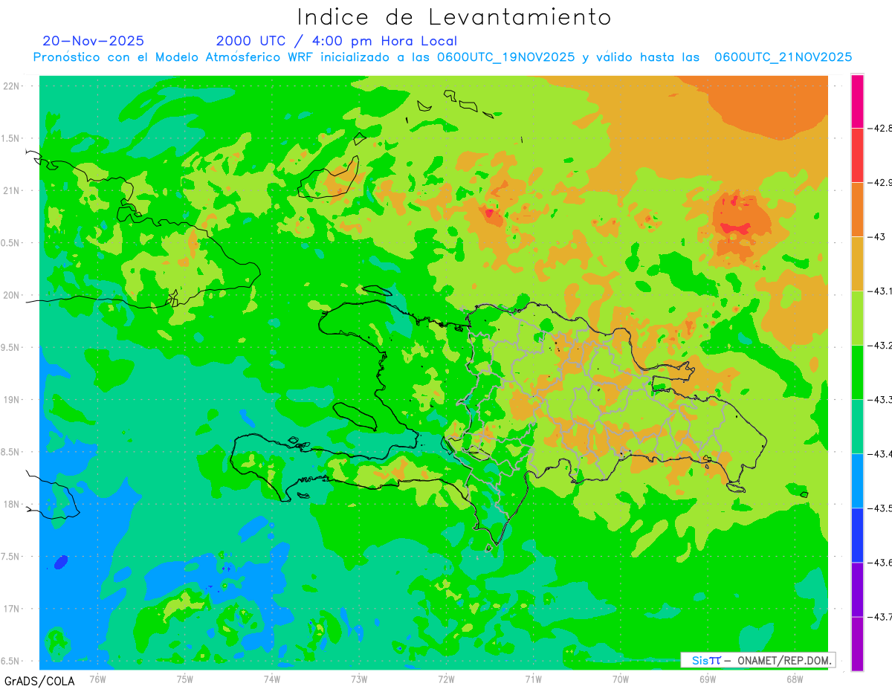The image size is (892, 689).
Task: Click the '-43.3' legend value
Action: coord(880,400)
